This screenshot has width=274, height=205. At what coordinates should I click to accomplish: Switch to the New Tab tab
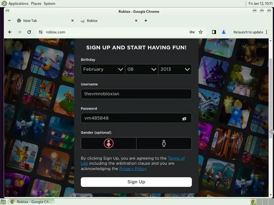coord(45,21)
